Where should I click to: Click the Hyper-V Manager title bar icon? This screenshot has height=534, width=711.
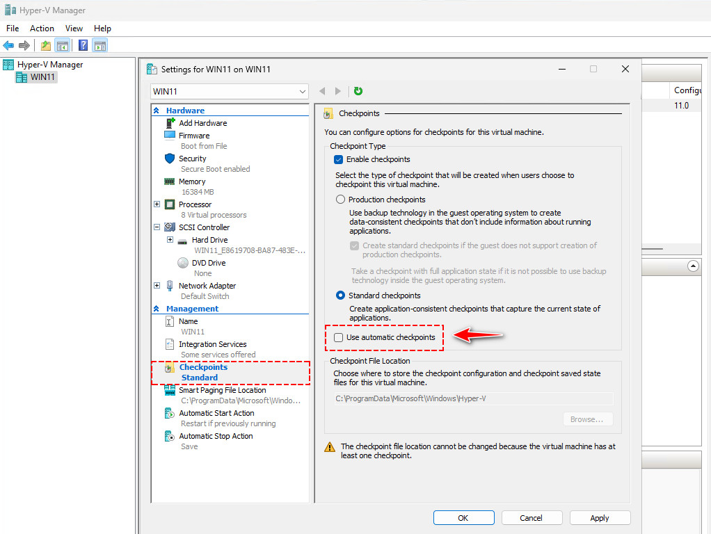point(10,10)
